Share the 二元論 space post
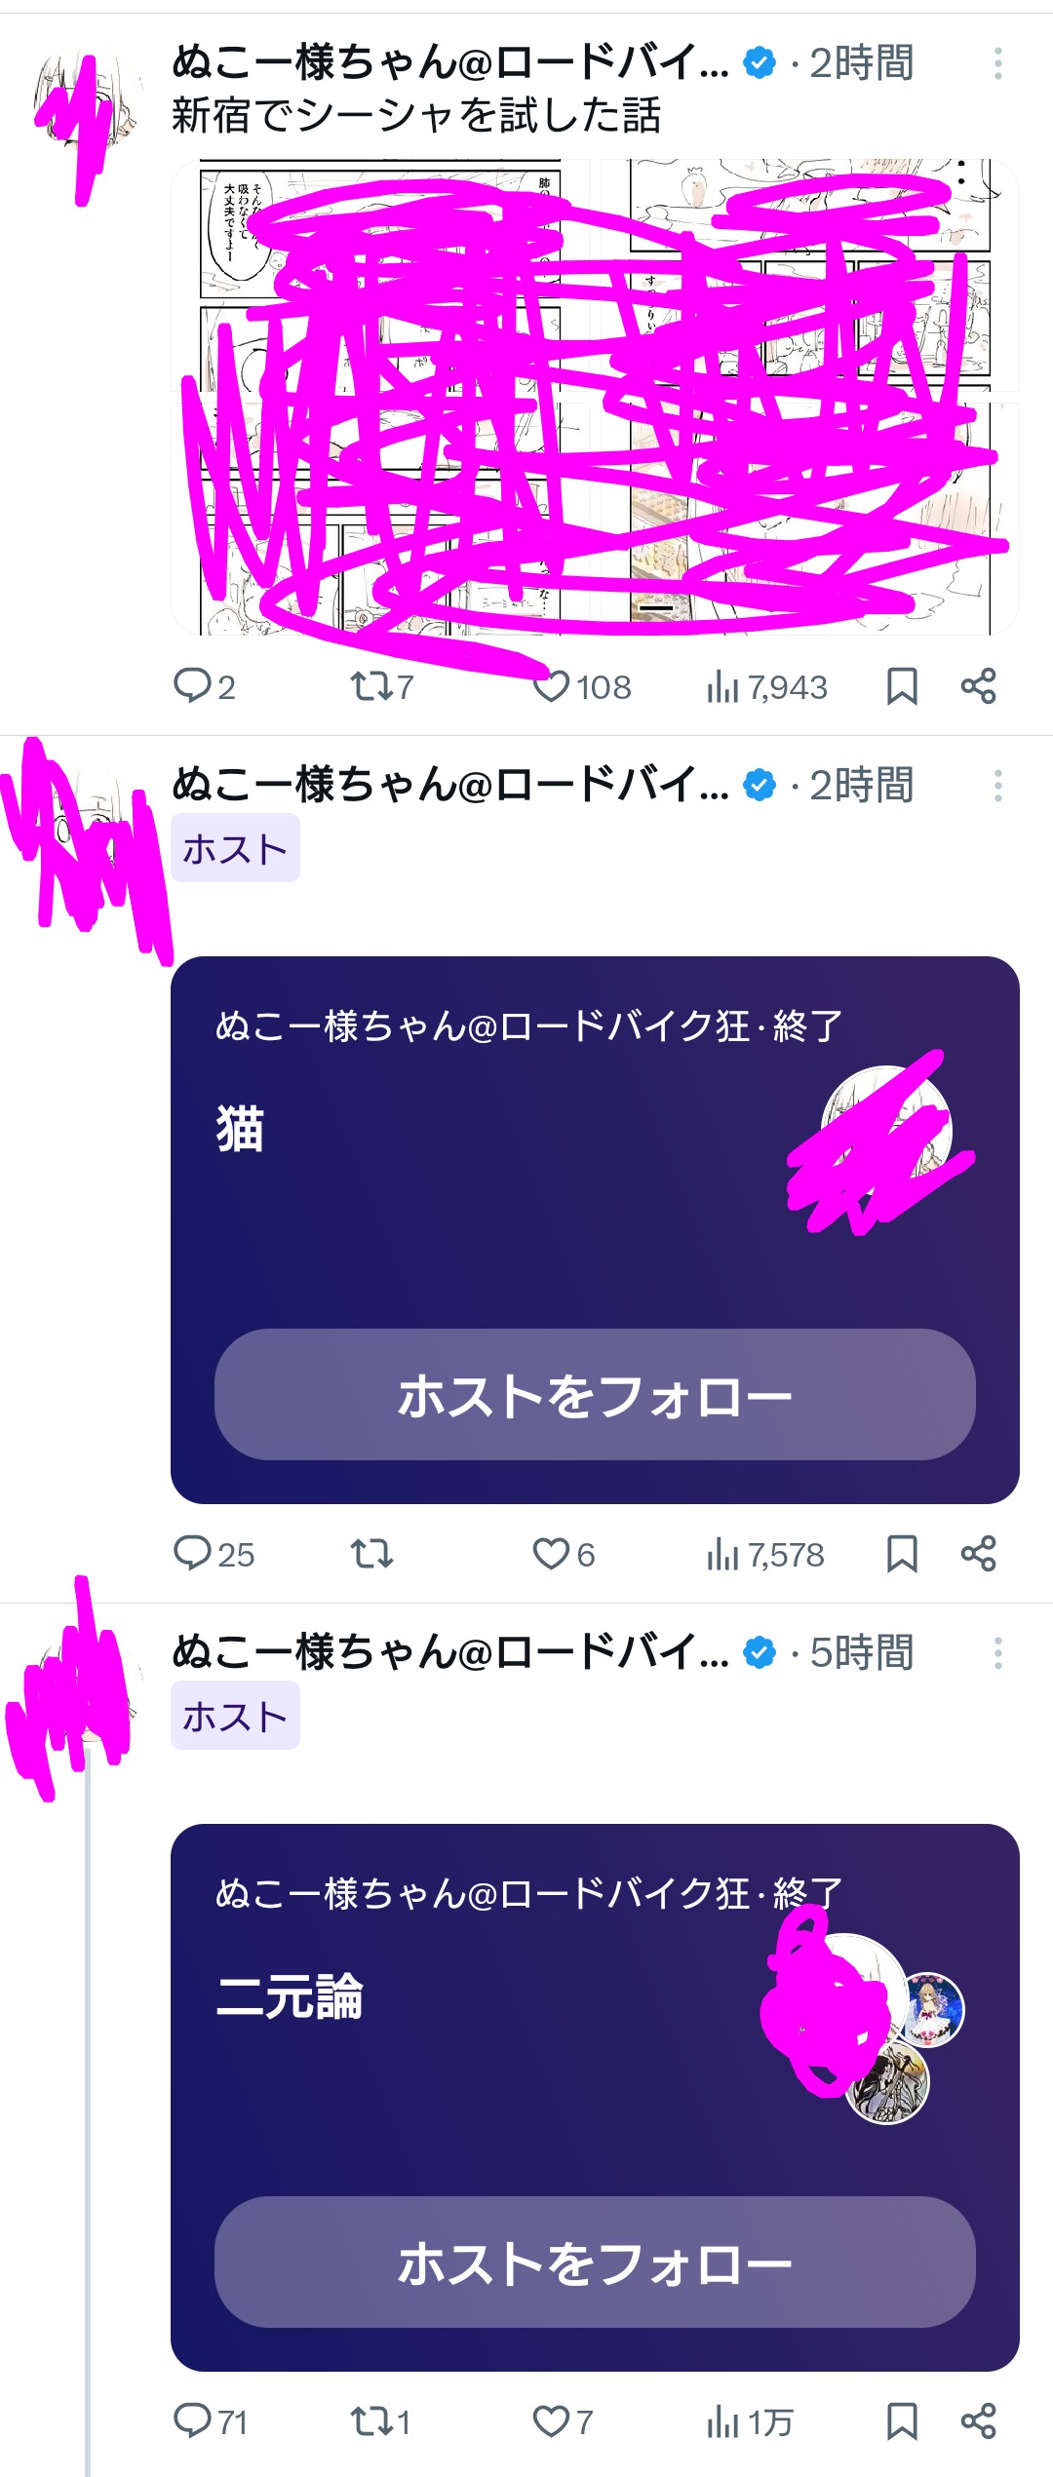 tap(978, 2421)
